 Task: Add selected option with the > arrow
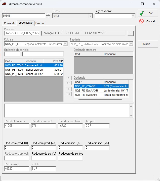(68, 78)
